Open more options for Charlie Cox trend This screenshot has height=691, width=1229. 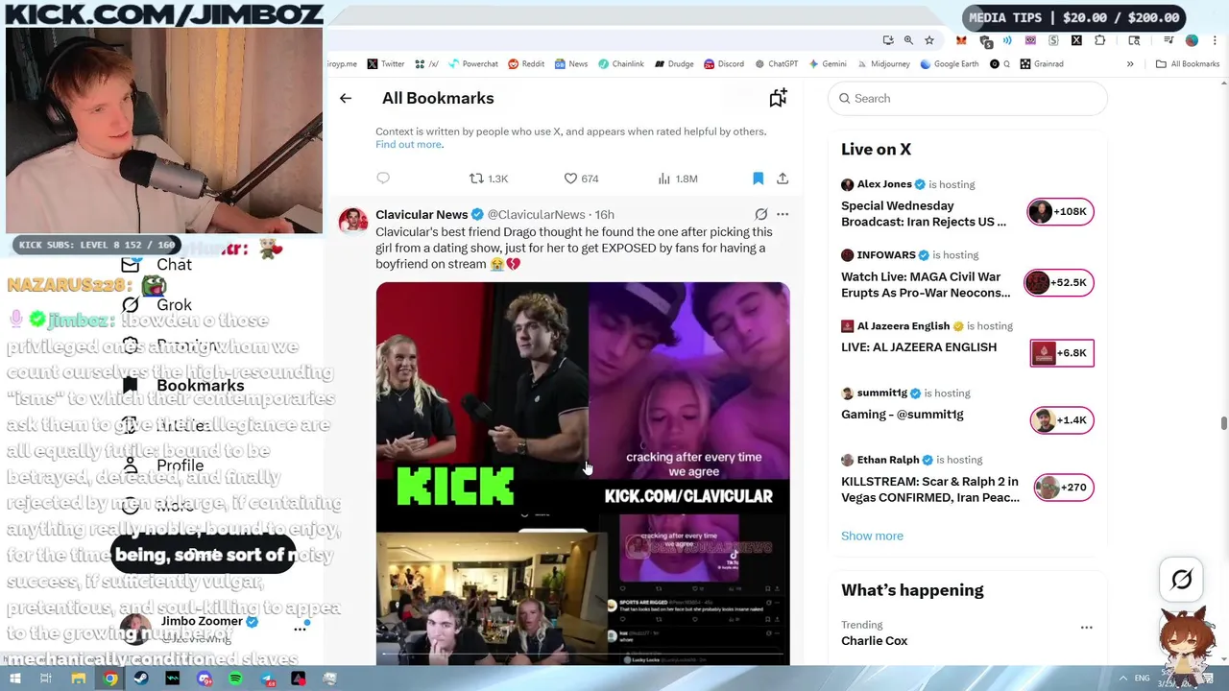pyautogui.click(x=1086, y=628)
